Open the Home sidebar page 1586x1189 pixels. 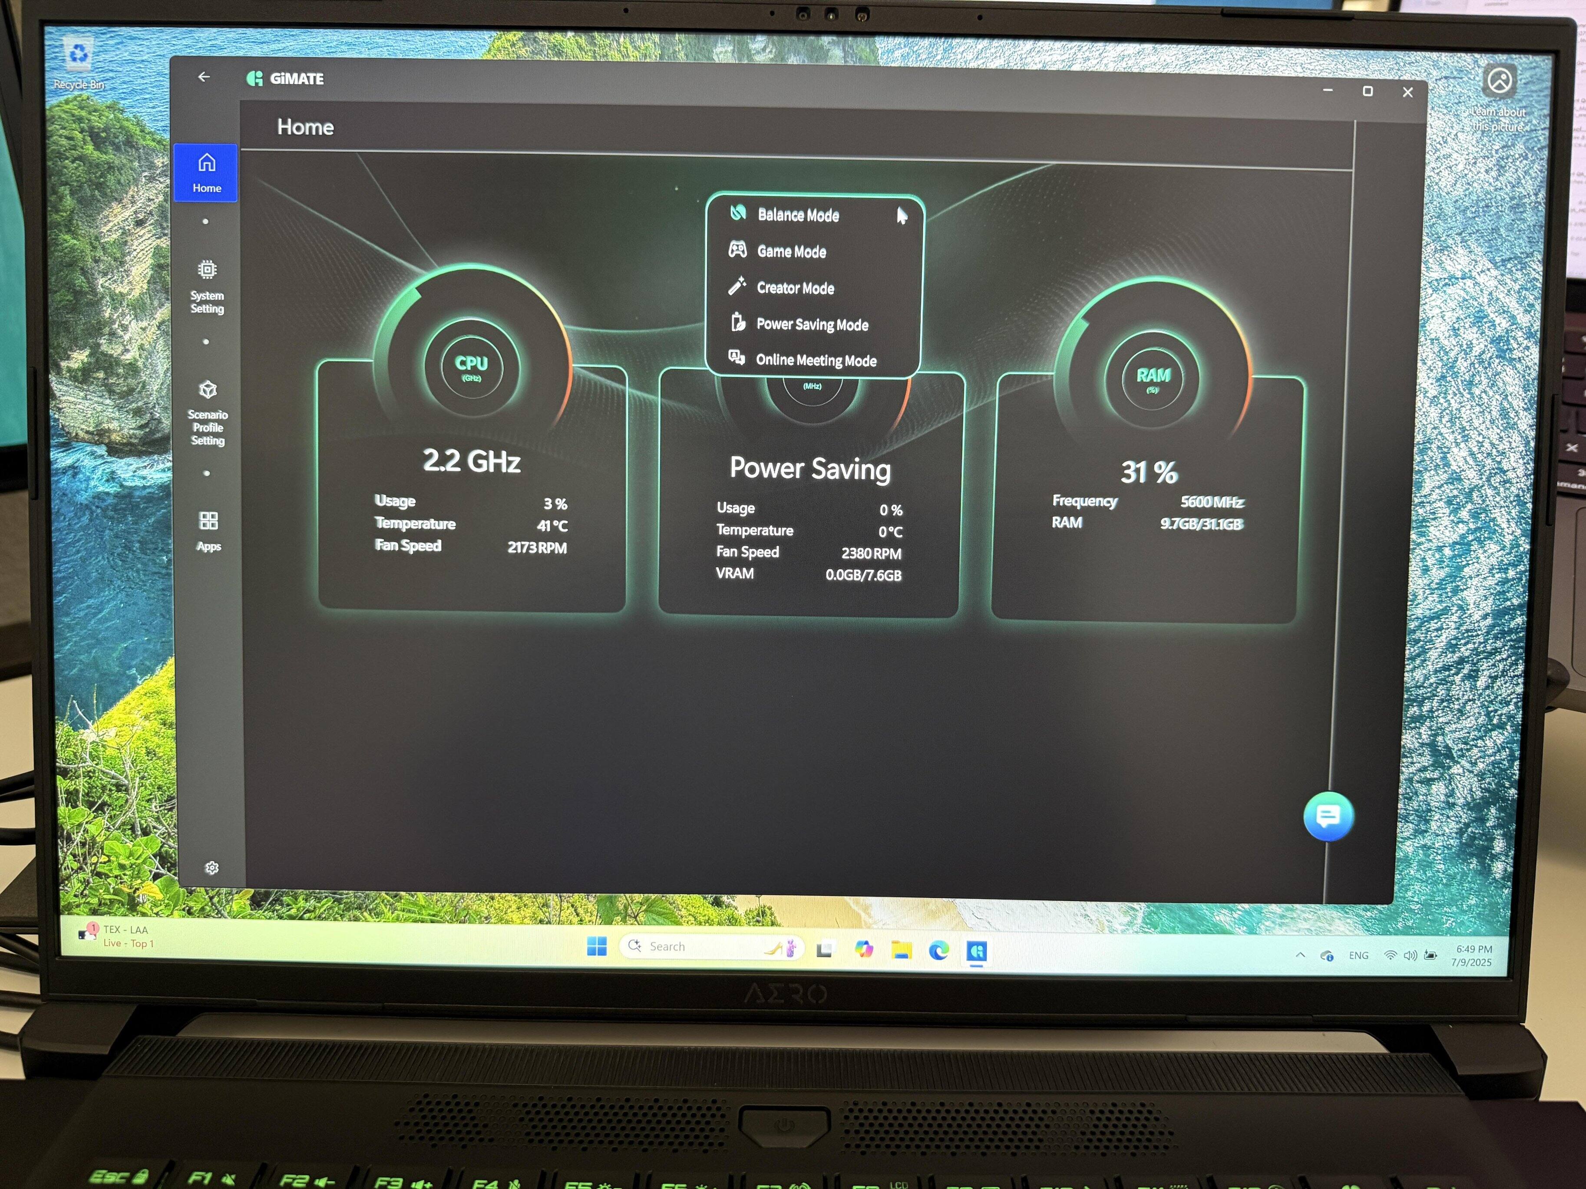(206, 173)
